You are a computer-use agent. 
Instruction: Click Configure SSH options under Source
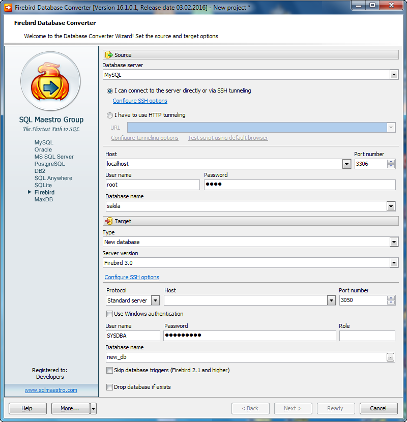click(139, 101)
